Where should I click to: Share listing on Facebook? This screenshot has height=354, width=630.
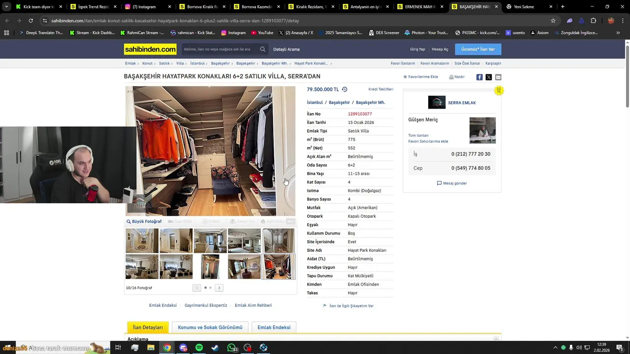(x=479, y=77)
